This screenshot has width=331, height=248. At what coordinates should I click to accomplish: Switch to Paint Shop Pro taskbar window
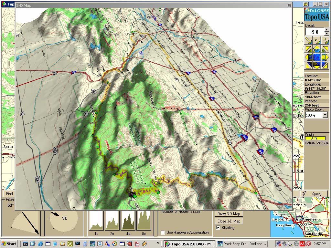(x=242, y=244)
